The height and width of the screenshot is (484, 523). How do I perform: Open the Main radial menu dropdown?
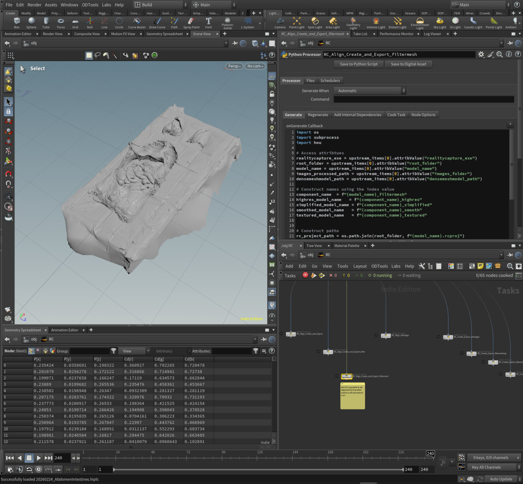coord(214,5)
